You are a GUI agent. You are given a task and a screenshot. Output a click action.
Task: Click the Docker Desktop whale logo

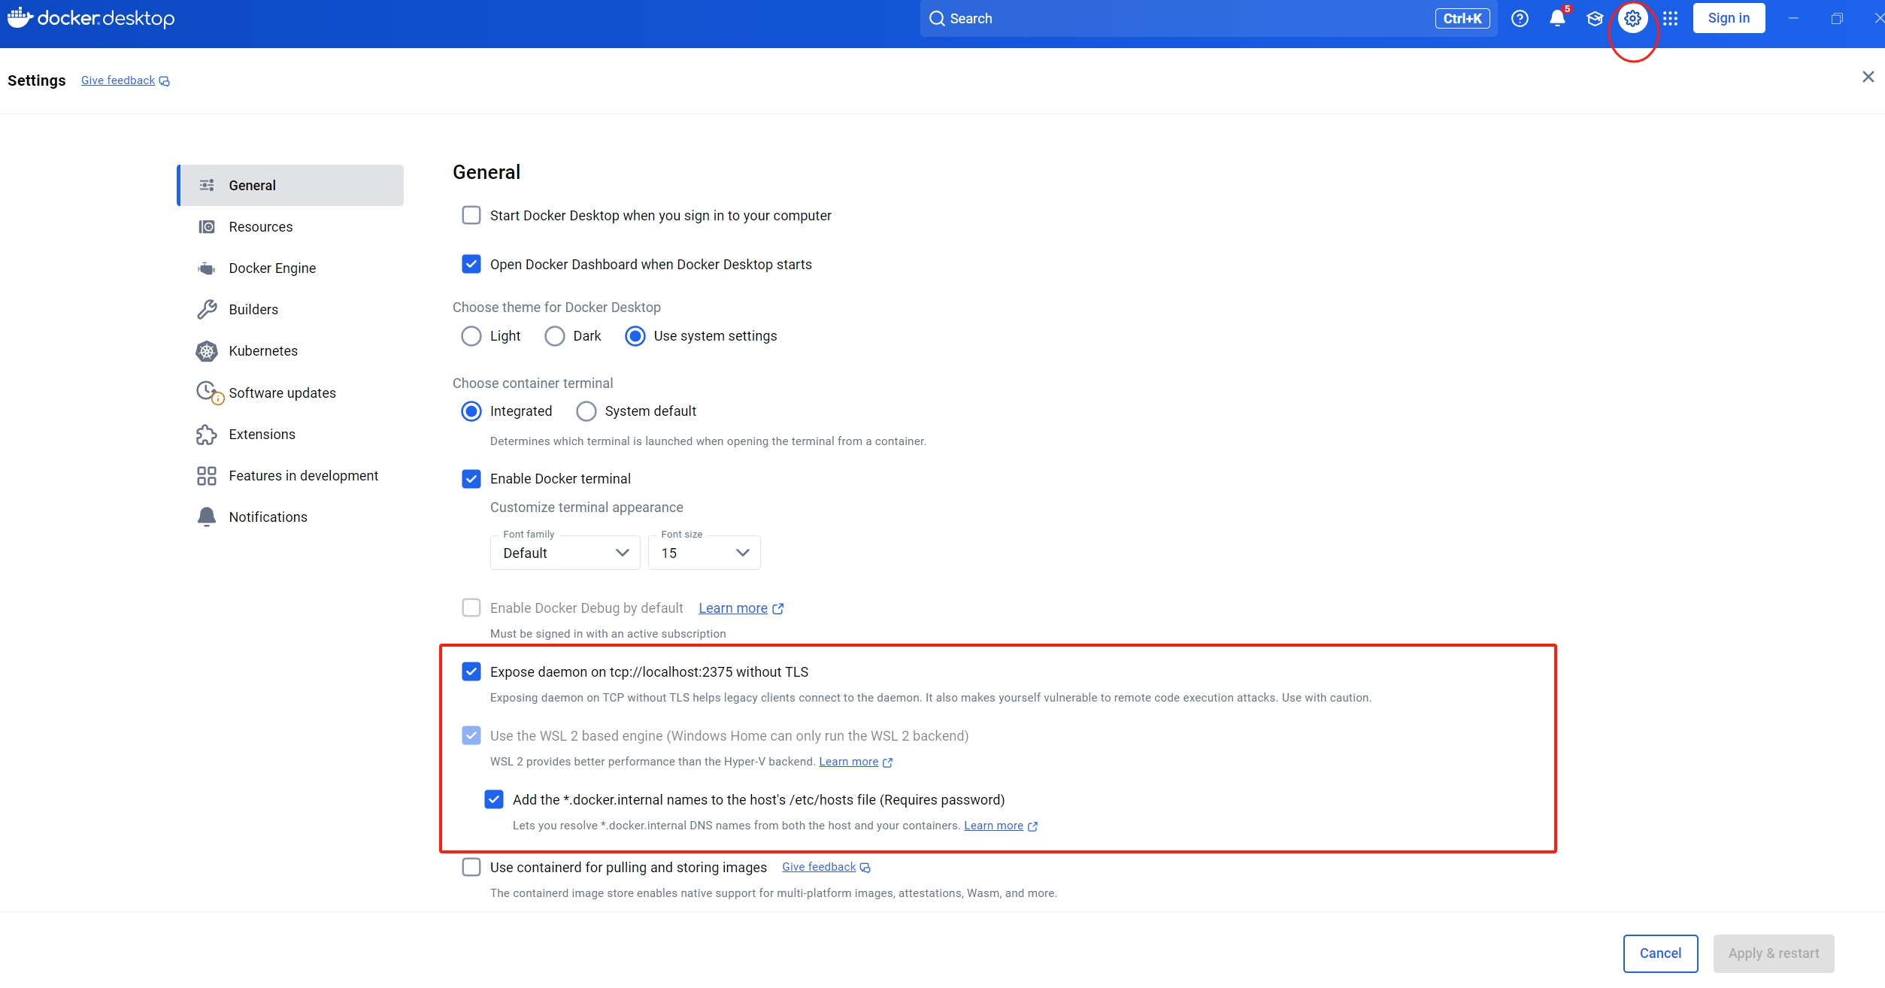(20, 17)
